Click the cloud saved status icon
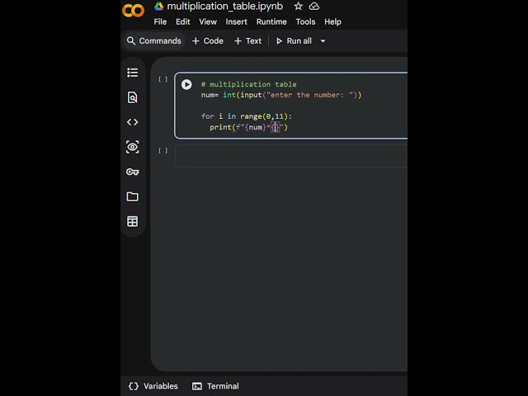This screenshot has width=528, height=396. tap(314, 7)
